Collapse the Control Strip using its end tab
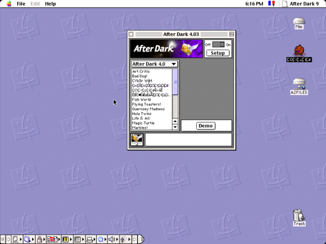 tap(141, 239)
